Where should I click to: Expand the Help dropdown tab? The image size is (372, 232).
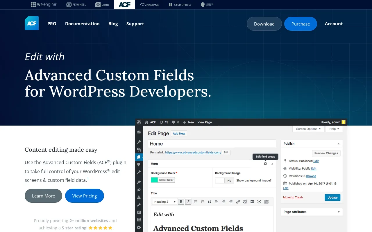click(x=334, y=129)
